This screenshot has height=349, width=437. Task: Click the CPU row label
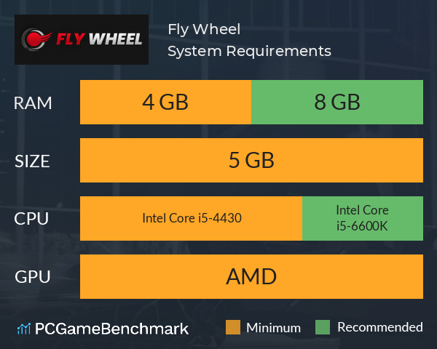pyautogui.click(x=31, y=219)
